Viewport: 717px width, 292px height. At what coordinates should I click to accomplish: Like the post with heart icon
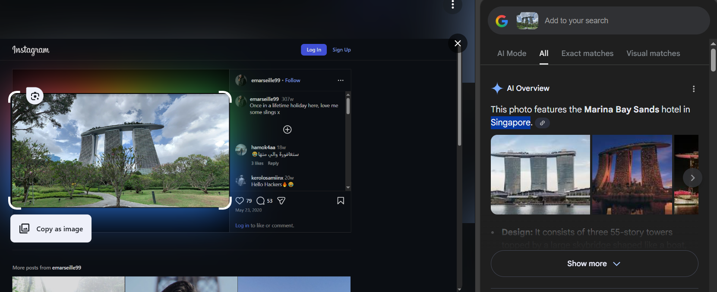click(x=240, y=201)
